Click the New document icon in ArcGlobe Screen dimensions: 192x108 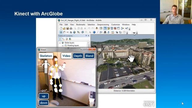pyautogui.click(x=61, y=28)
